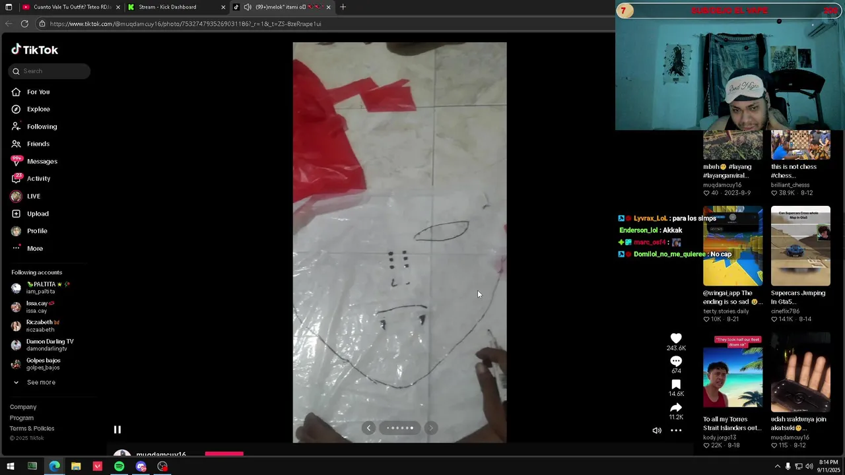Open the Windows Start menu
This screenshot has width=845, height=475.
click(10, 466)
